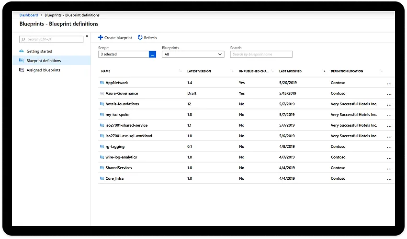Open the ellipsis menu for Core_Infra row
Screen dimensions: 407x239
tap(389, 179)
